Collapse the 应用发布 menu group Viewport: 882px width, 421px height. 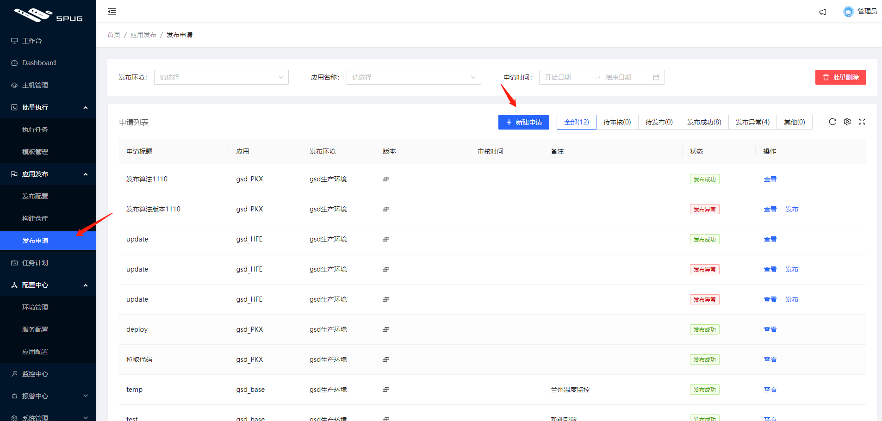tap(48, 174)
